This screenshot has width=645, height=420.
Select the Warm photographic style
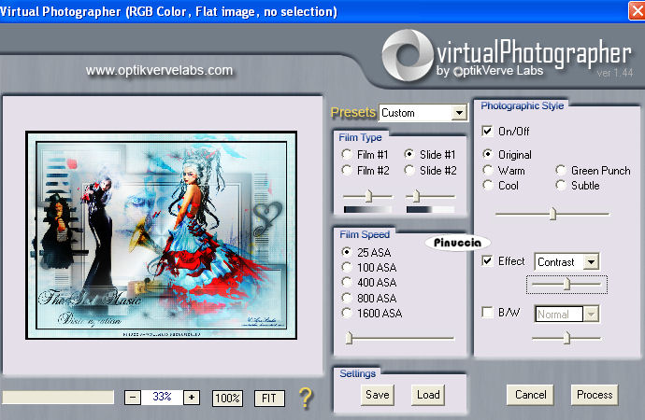pos(487,170)
